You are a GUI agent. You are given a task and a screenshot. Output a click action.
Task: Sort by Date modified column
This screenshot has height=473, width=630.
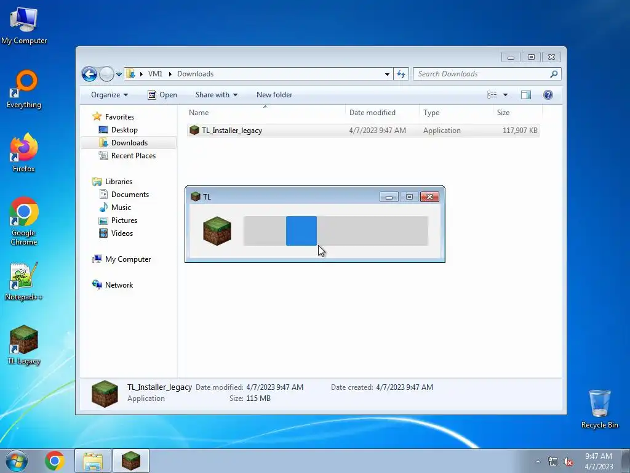[381, 113]
